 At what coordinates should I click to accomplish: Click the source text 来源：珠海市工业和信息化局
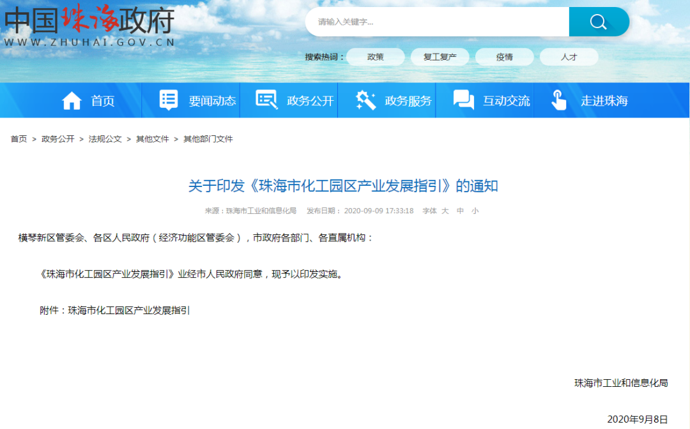[x=250, y=211]
